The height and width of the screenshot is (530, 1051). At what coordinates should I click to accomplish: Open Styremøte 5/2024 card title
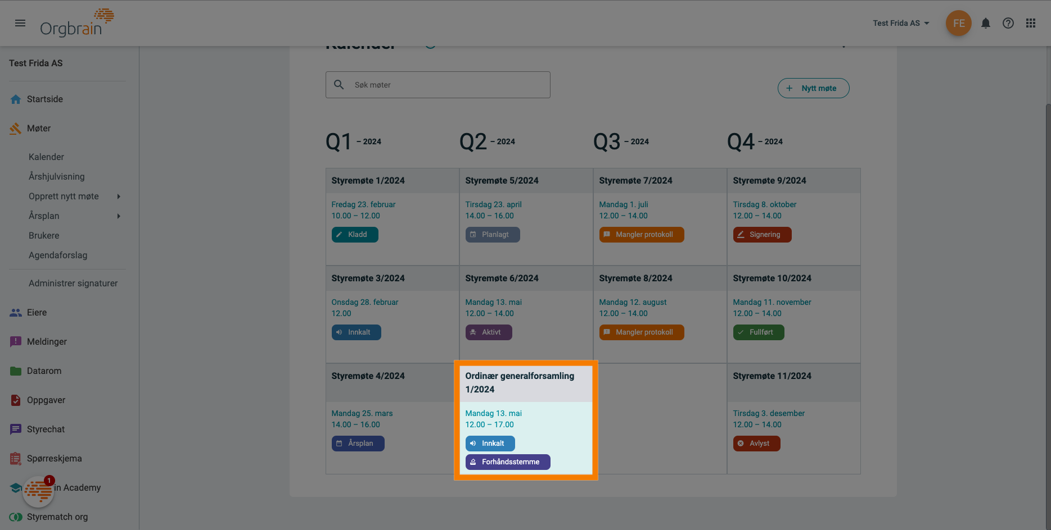(x=502, y=181)
